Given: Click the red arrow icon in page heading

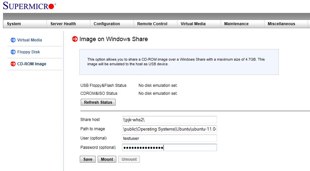Looking at the screenshot, I should tap(75, 39).
